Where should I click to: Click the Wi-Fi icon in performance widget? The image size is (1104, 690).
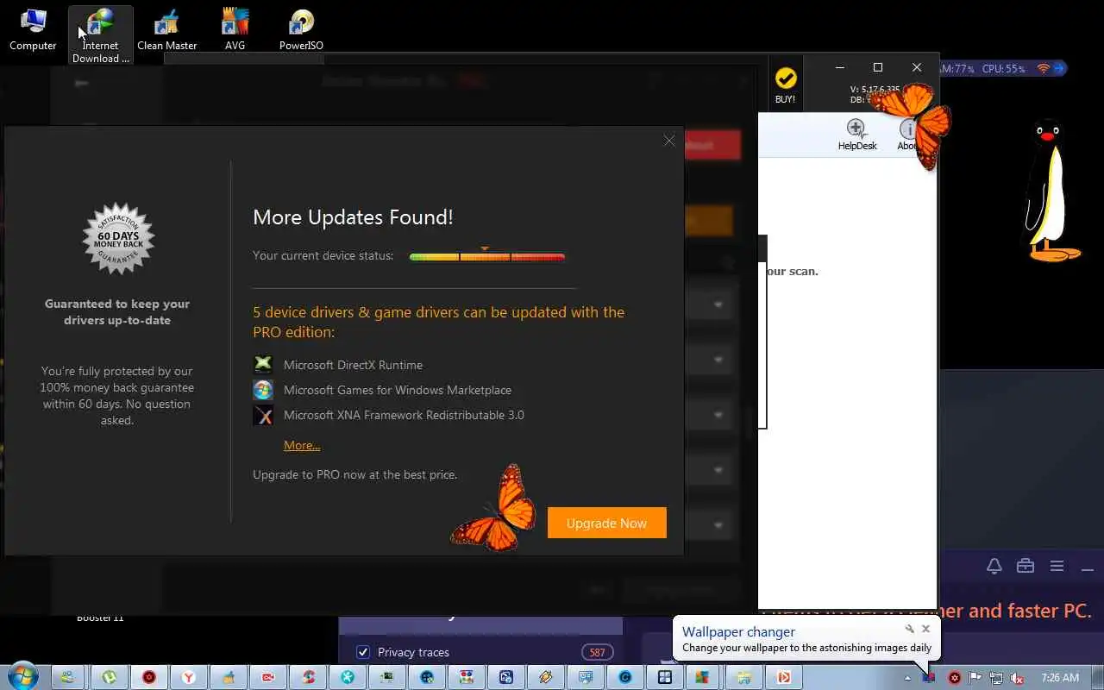(x=1043, y=68)
